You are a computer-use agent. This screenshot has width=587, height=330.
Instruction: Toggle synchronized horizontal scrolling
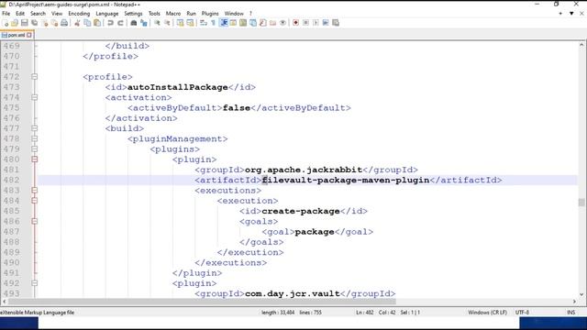[x=190, y=23]
